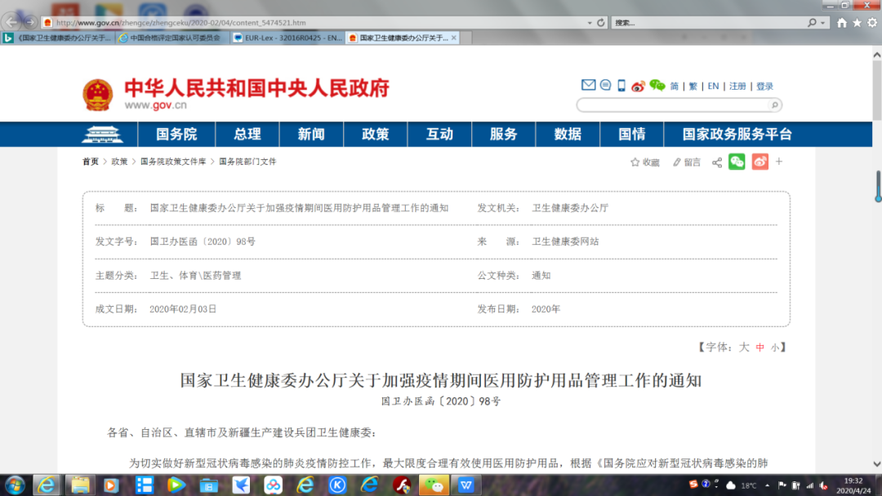Image resolution: width=882 pixels, height=496 pixels.
Task: Click the share network icon near 收藏
Action: click(x=717, y=162)
